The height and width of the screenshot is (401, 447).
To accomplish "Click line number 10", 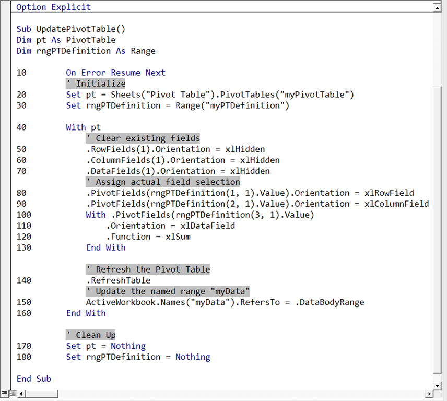I will point(21,73).
